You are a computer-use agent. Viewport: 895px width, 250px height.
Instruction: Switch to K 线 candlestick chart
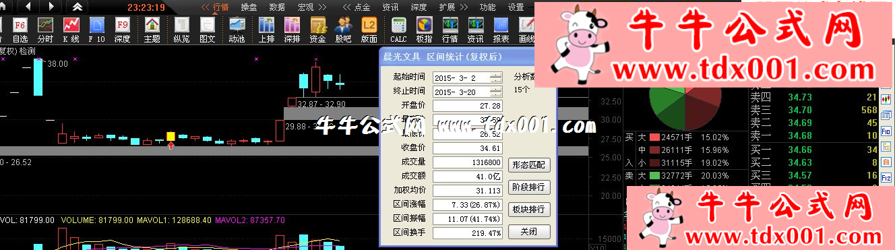click(71, 30)
